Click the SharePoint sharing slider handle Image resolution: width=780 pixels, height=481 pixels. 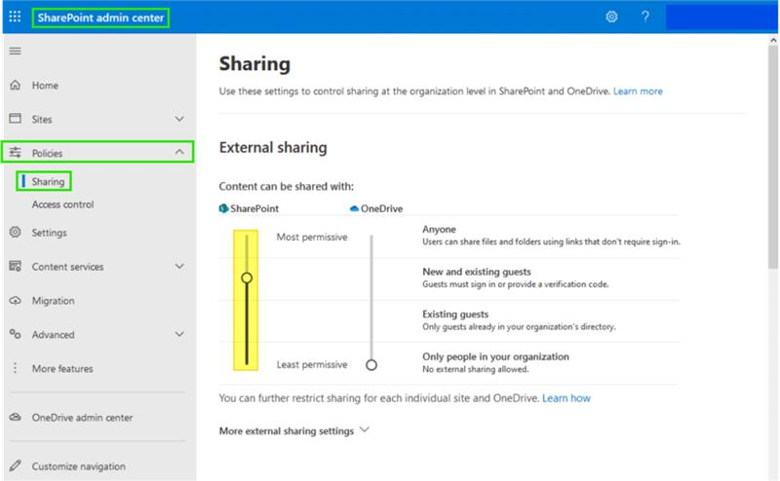coord(247,277)
